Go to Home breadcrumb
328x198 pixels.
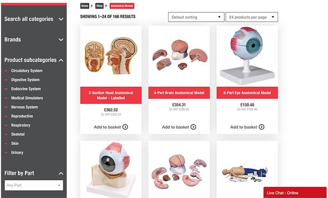tap(85, 6)
